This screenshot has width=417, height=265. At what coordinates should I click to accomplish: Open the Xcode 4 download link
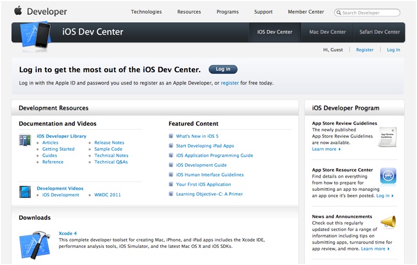(x=68, y=233)
